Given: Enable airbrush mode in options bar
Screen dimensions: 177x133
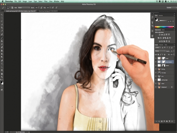Looking at the screenshot, I should (x=53, y=7).
